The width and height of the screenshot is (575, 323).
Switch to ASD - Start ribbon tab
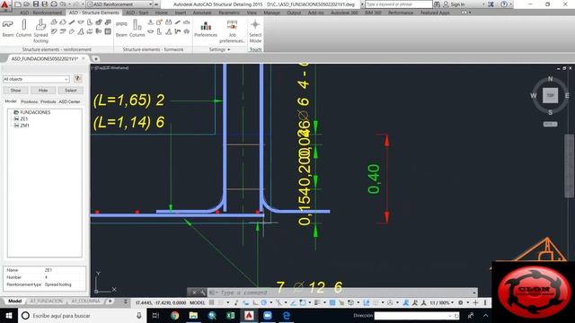click(137, 13)
